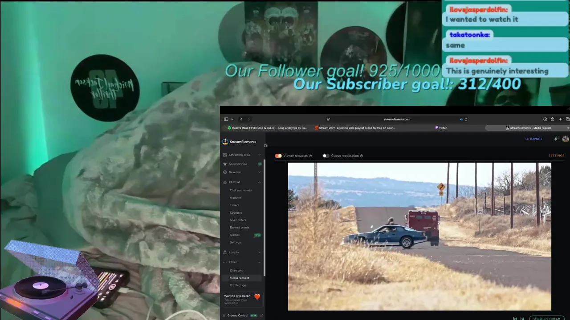The width and height of the screenshot is (570, 320).
Task: Click the StreamElements logo
Action: pyautogui.click(x=240, y=142)
